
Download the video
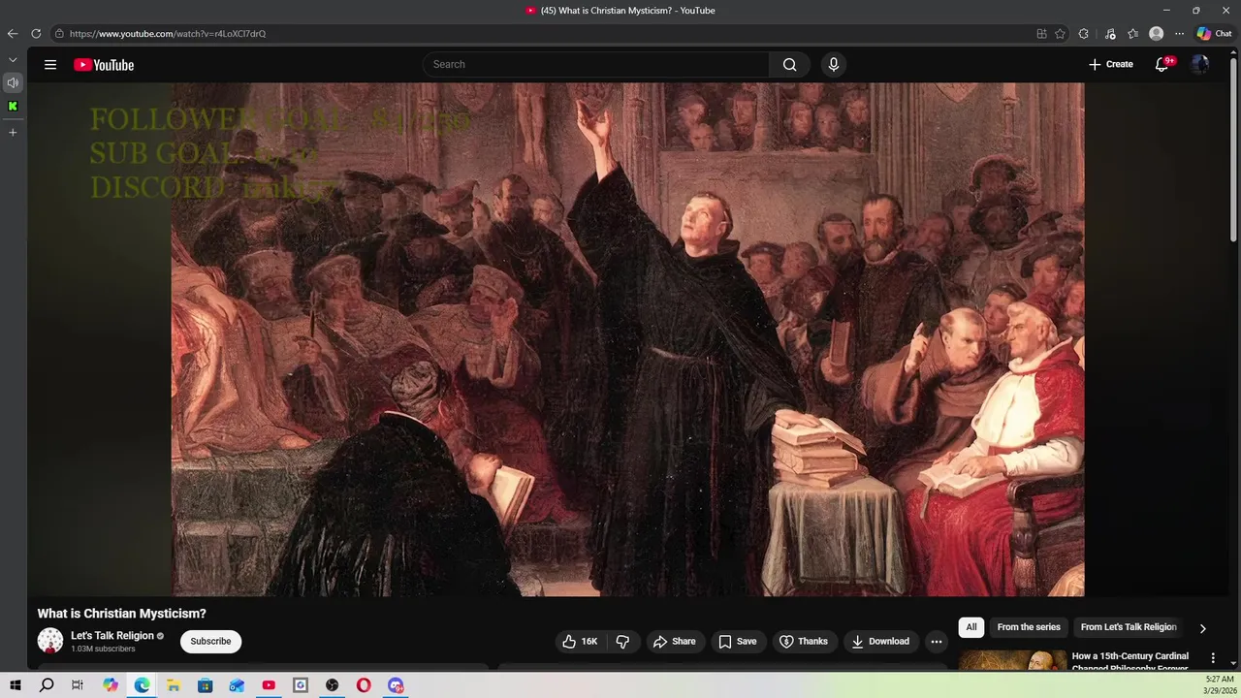coord(880,642)
